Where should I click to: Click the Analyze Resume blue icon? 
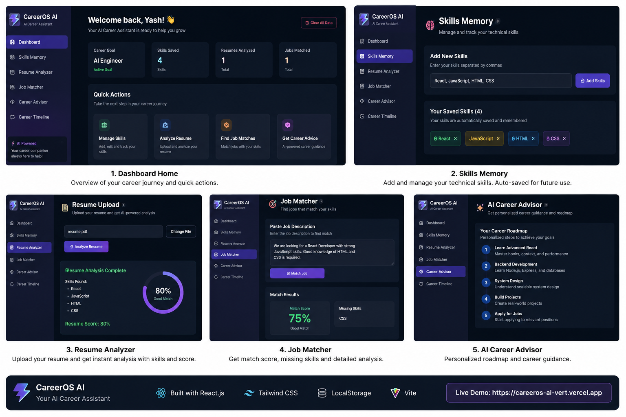point(165,125)
